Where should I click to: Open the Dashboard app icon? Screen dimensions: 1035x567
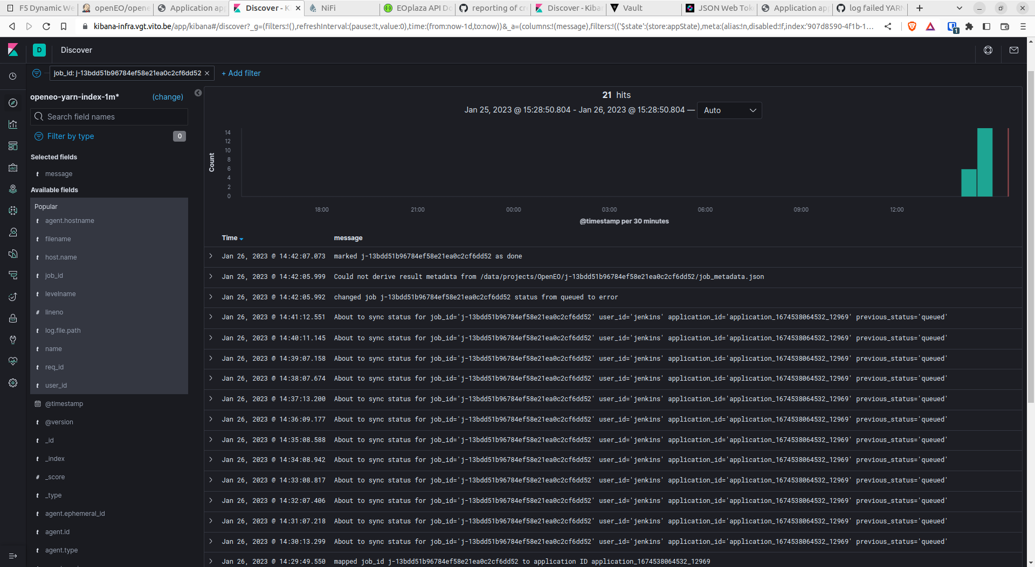(13, 146)
